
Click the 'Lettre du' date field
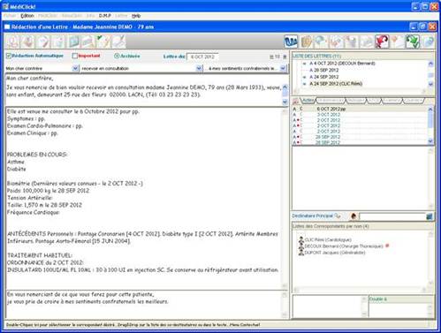tap(202, 57)
